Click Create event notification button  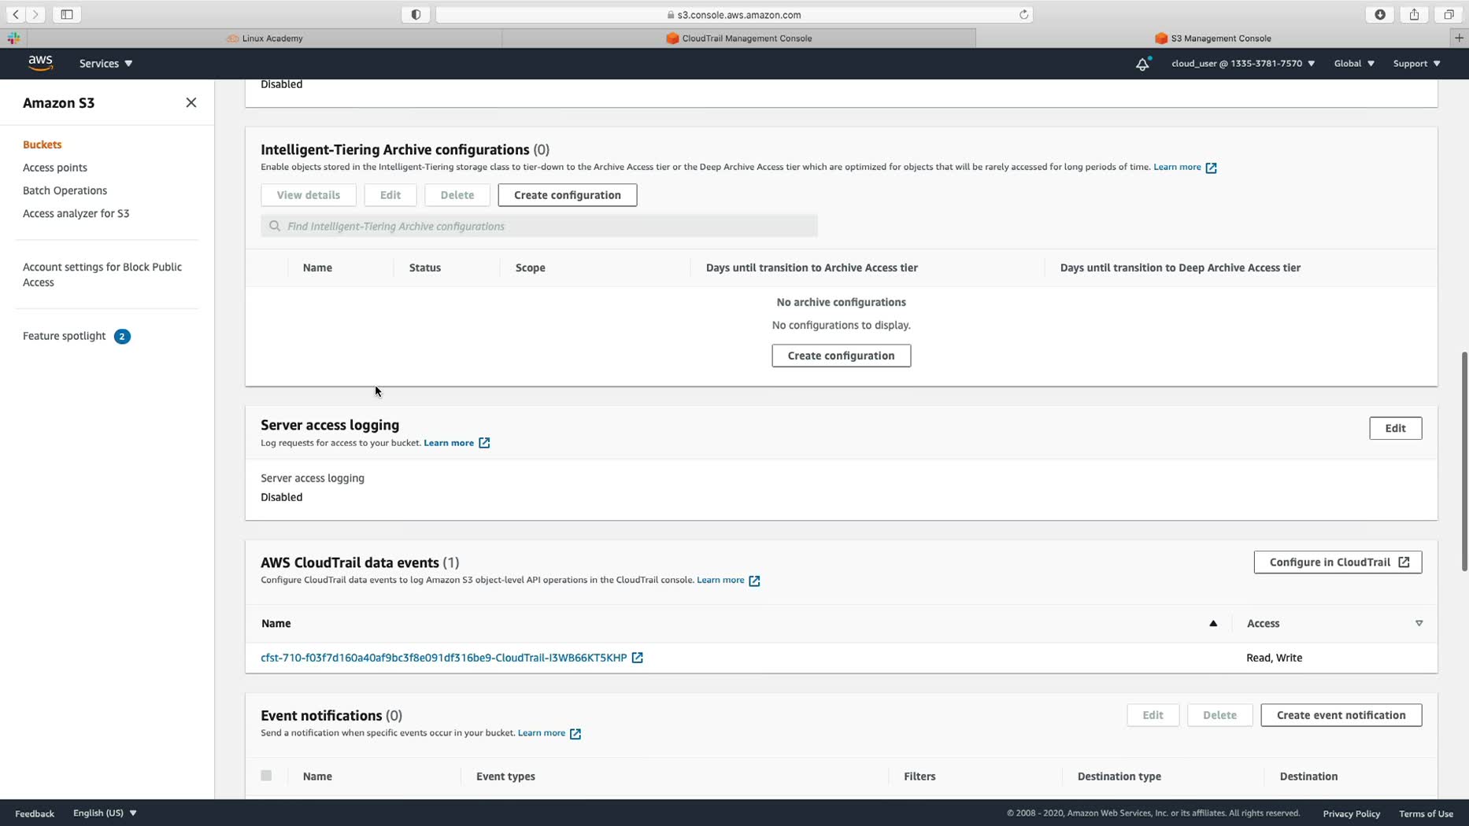(1341, 715)
